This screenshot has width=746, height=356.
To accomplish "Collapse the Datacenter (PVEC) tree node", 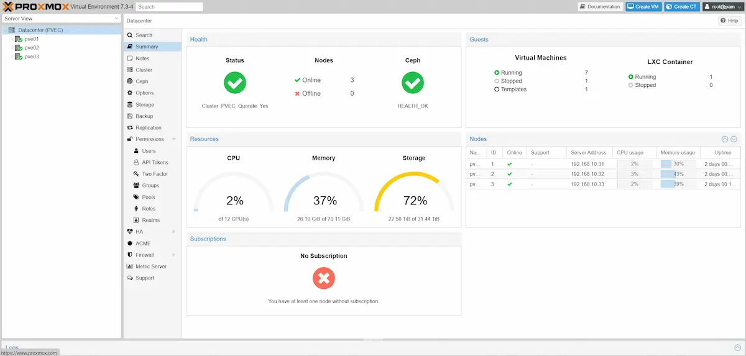I will 5,30.
